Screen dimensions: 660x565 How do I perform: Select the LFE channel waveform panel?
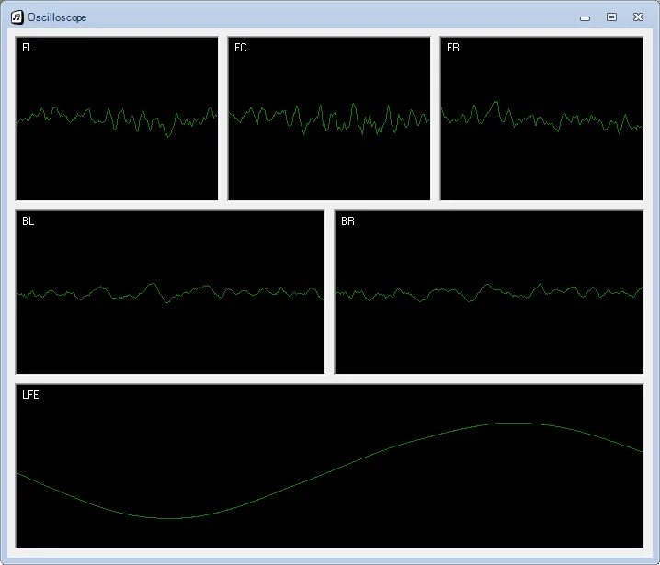pos(330,466)
